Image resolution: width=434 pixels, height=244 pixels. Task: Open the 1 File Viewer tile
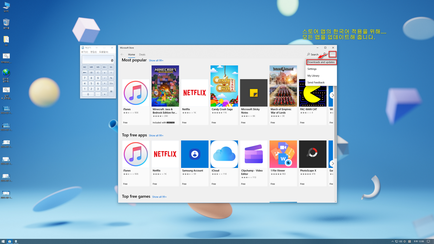click(x=283, y=163)
